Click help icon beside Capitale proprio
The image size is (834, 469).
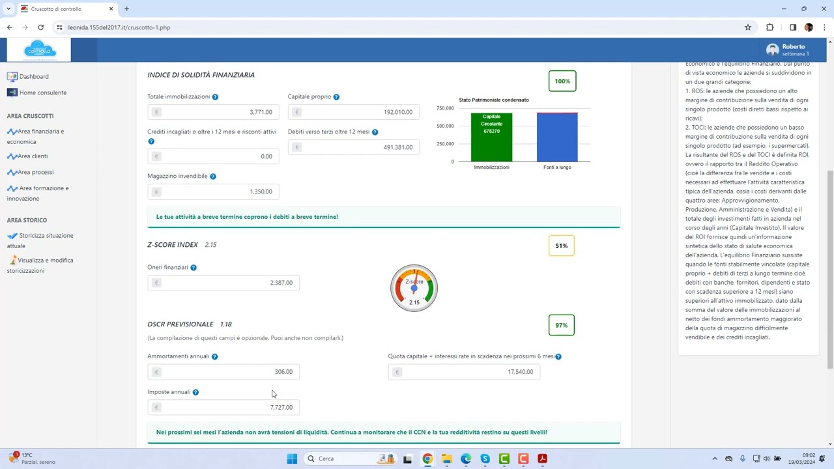click(336, 97)
